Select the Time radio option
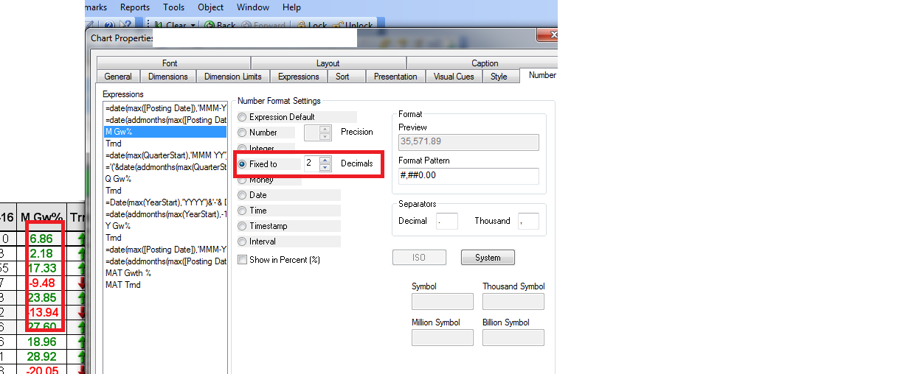This screenshot has height=374, width=917. pyautogui.click(x=243, y=211)
